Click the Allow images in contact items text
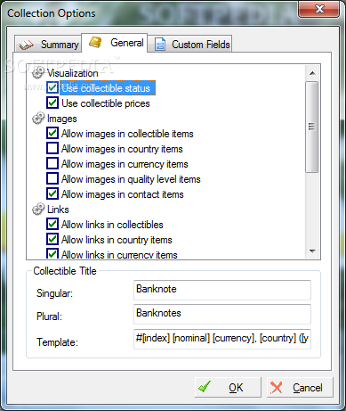Viewport: 346px width, 411px height. tap(123, 194)
